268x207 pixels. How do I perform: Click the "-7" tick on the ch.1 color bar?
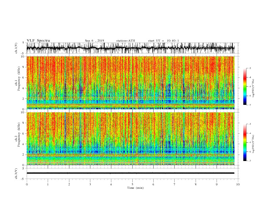coord(249,105)
